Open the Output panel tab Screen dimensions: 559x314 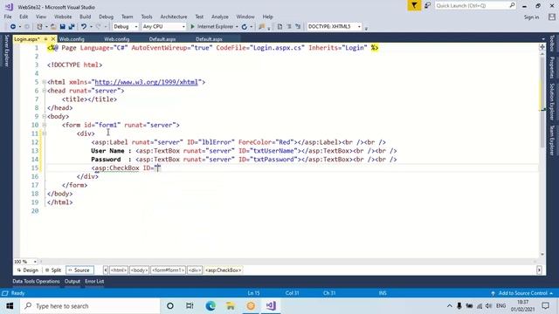72,282
